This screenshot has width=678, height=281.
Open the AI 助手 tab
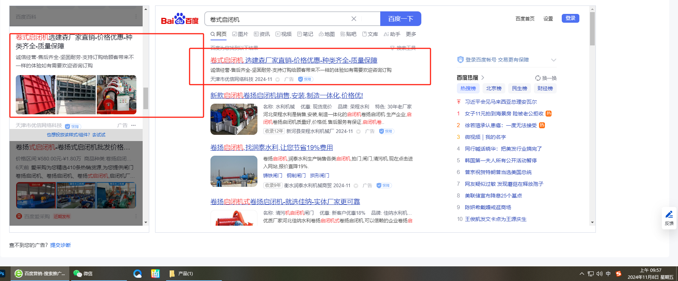coord(392,34)
